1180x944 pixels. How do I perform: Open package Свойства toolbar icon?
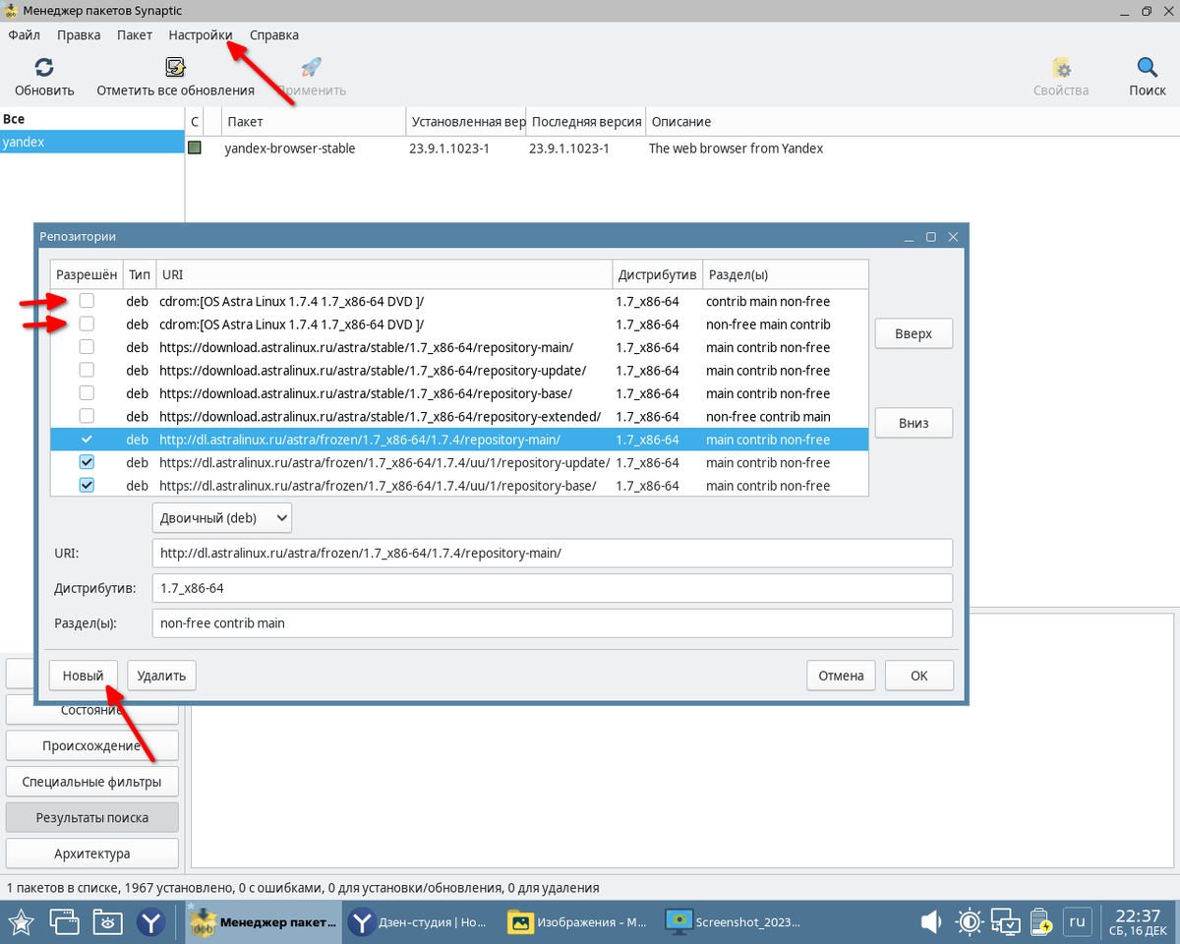click(x=1061, y=68)
